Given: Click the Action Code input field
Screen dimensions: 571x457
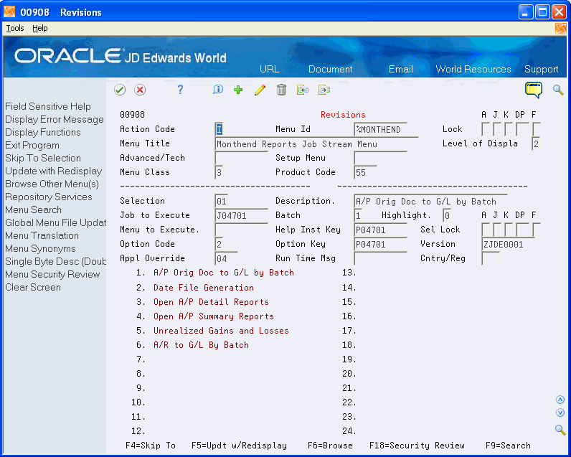Looking at the screenshot, I should pyautogui.click(x=219, y=129).
